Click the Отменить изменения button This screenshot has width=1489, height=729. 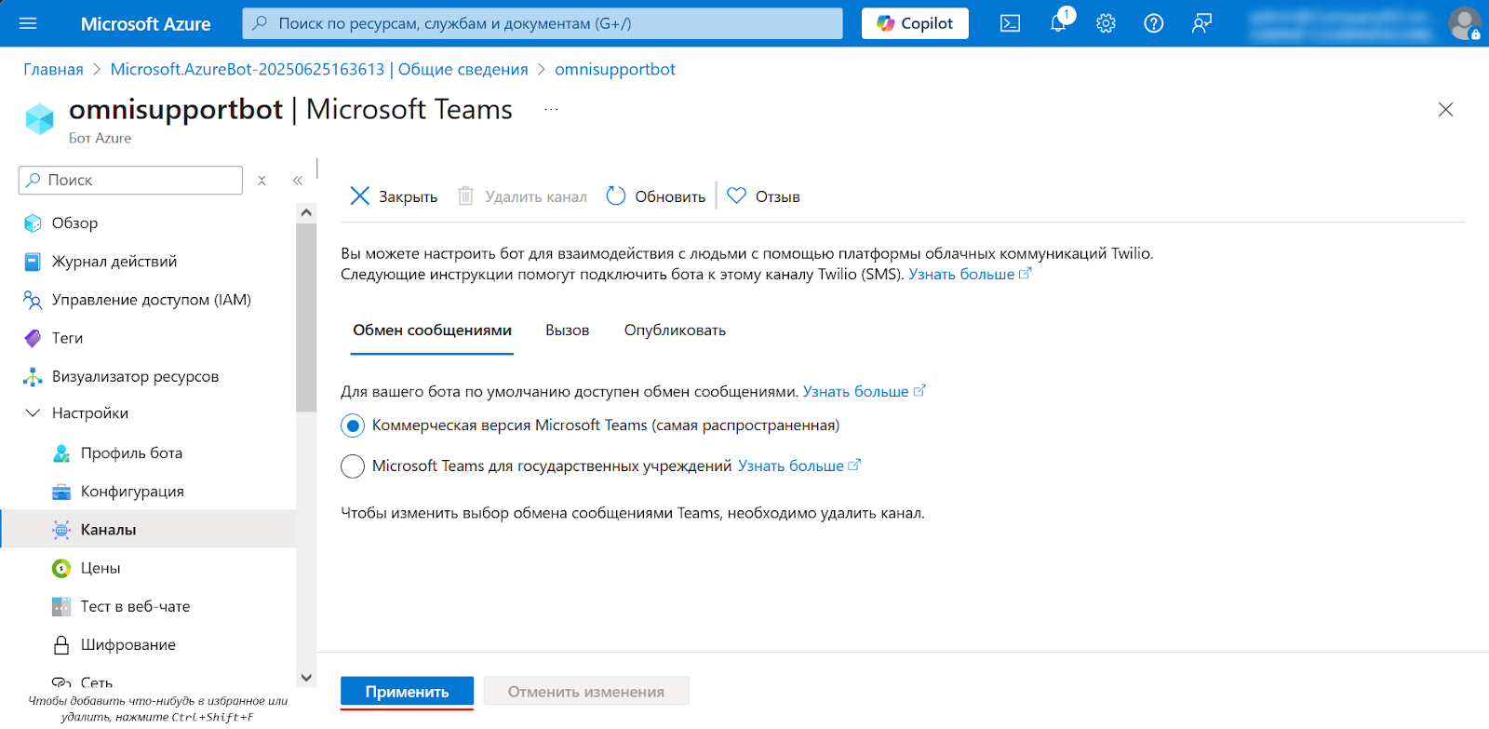point(586,692)
